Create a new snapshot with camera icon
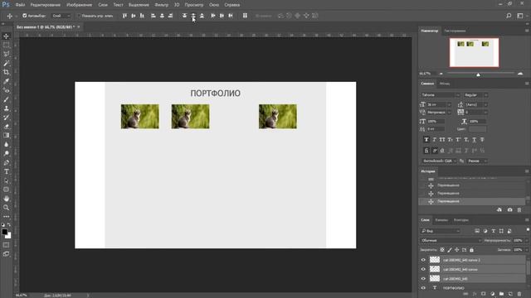The image size is (531, 298). click(509, 209)
